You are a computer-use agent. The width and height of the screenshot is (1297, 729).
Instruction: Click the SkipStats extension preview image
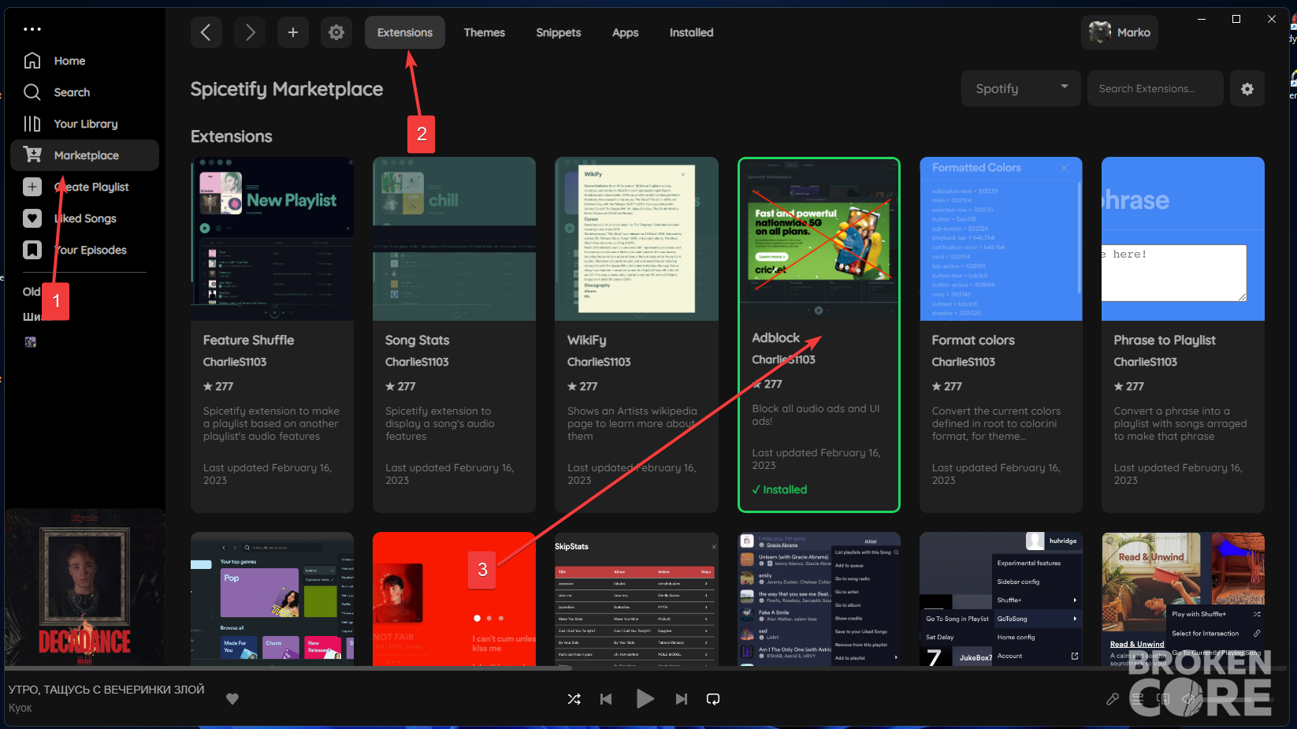pos(637,599)
